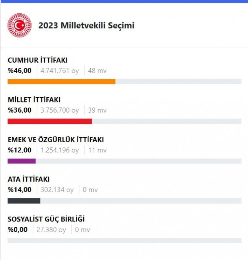Click the 302.134 oy vote count
The image size is (248, 260).
coord(57,190)
